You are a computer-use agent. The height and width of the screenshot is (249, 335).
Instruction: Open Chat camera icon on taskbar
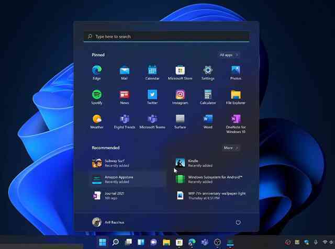[x=153, y=242]
